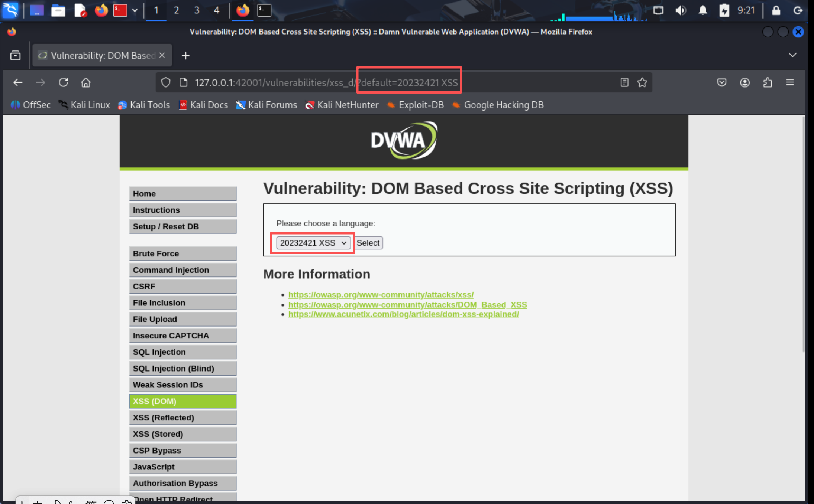Expand terminal launcher dropdown arrow in taskbar

point(135,10)
